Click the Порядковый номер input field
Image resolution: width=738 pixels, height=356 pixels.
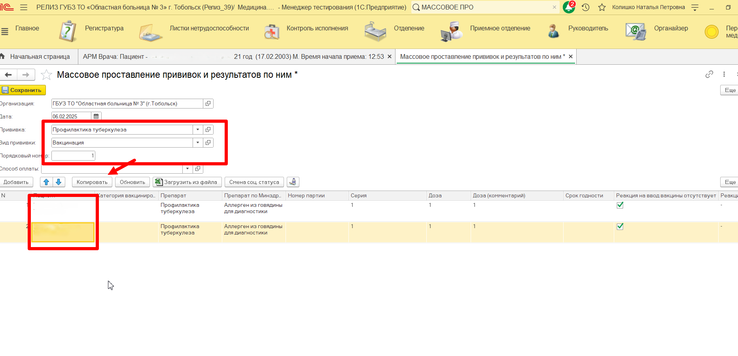click(73, 156)
